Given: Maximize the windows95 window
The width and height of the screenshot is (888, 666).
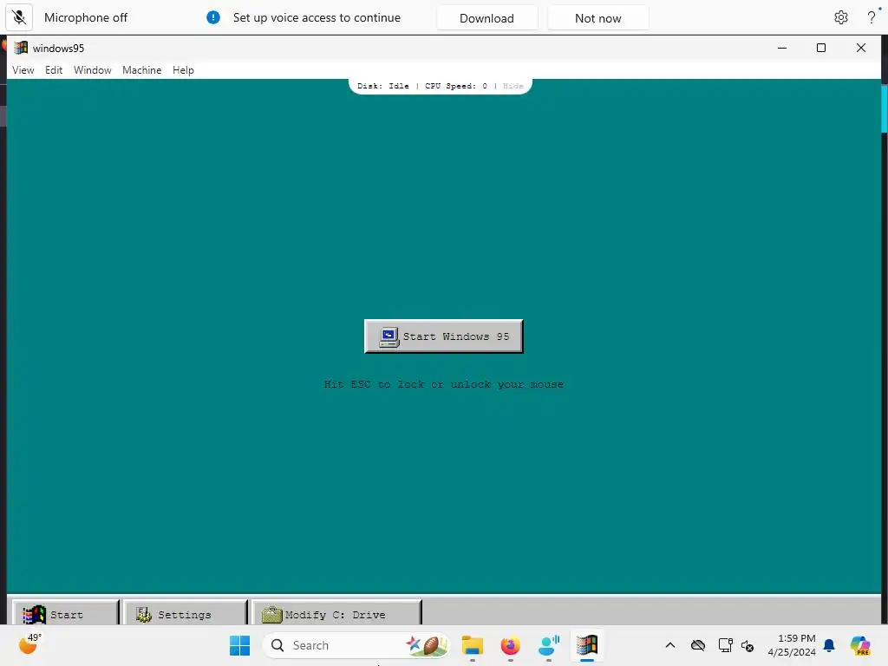Looking at the screenshot, I should click(x=821, y=49).
